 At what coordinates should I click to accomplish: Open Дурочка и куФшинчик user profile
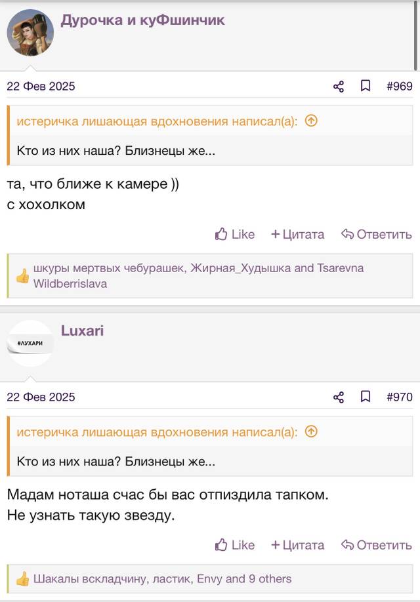(x=142, y=20)
